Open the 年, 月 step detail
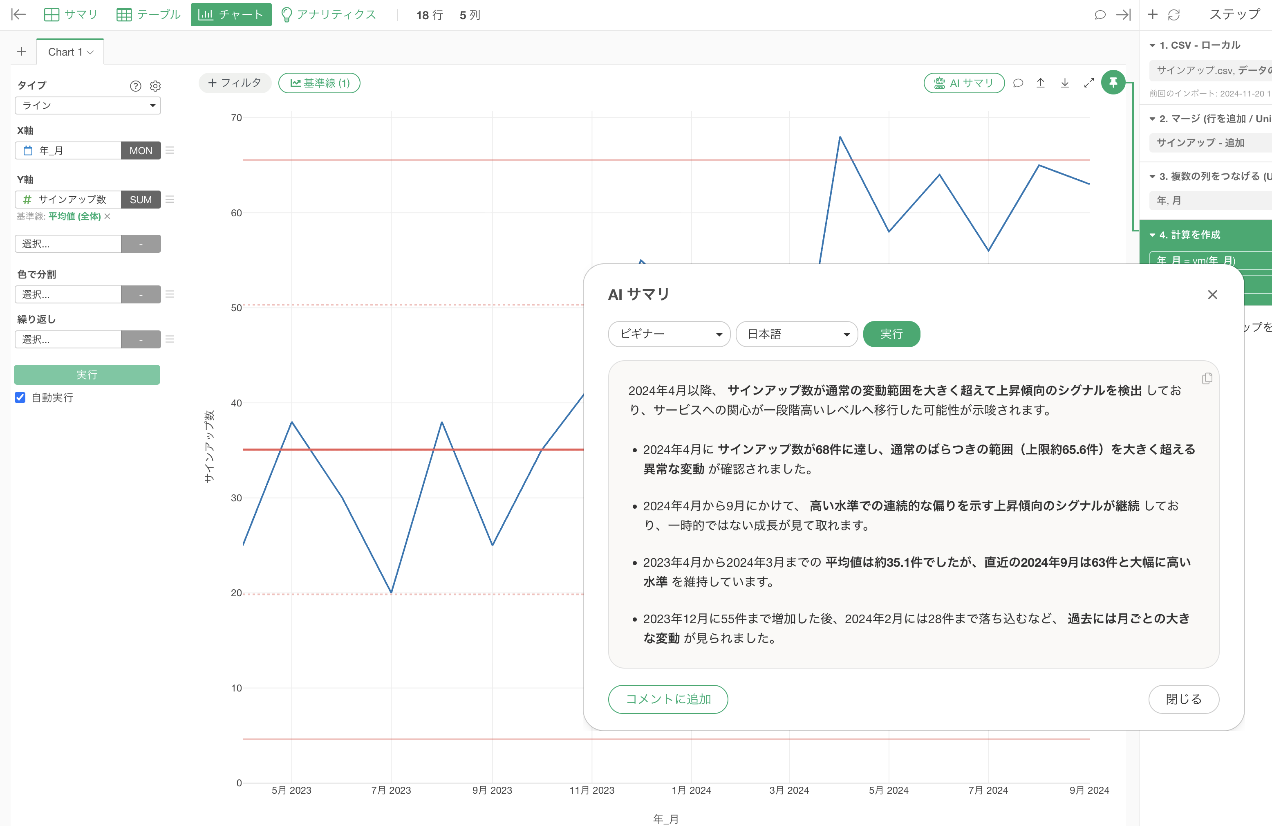1272x826 pixels. tap(1211, 200)
